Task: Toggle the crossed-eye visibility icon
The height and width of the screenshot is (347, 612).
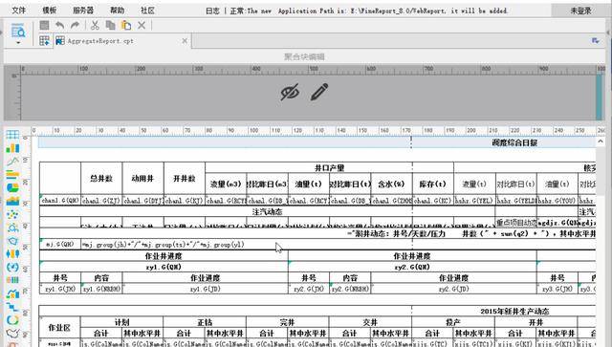Action: click(x=290, y=92)
